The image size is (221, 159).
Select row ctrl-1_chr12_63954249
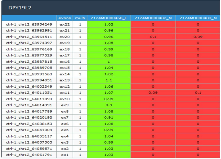(111, 24)
